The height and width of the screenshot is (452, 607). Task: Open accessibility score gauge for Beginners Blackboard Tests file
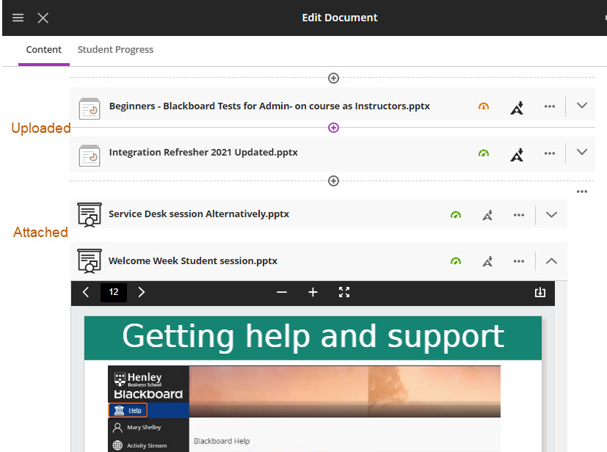tap(483, 106)
